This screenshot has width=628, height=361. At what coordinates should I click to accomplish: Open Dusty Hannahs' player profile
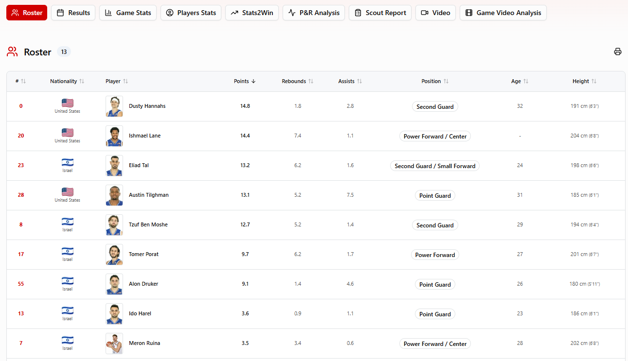pyautogui.click(x=147, y=106)
